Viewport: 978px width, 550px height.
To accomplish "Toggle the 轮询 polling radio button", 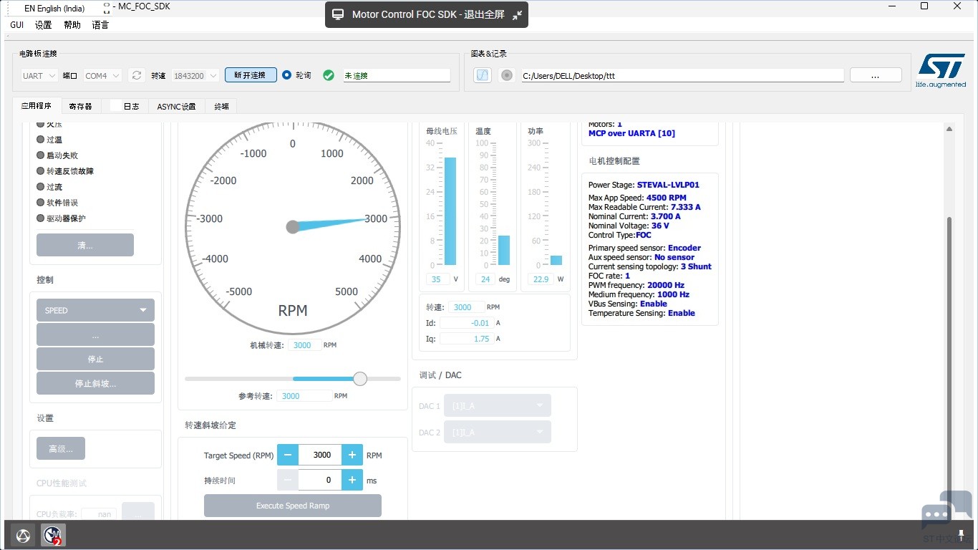I will pyautogui.click(x=287, y=75).
